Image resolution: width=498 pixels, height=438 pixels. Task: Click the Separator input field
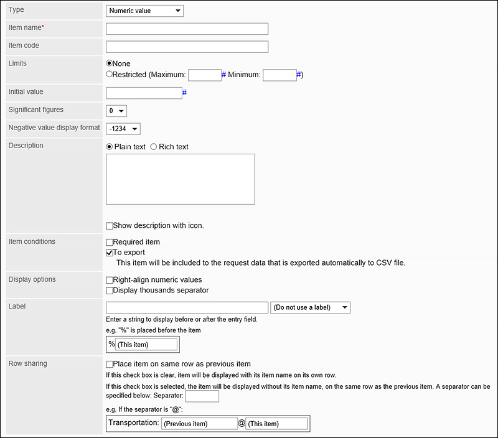pyautogui.click(x=202, y=396)
